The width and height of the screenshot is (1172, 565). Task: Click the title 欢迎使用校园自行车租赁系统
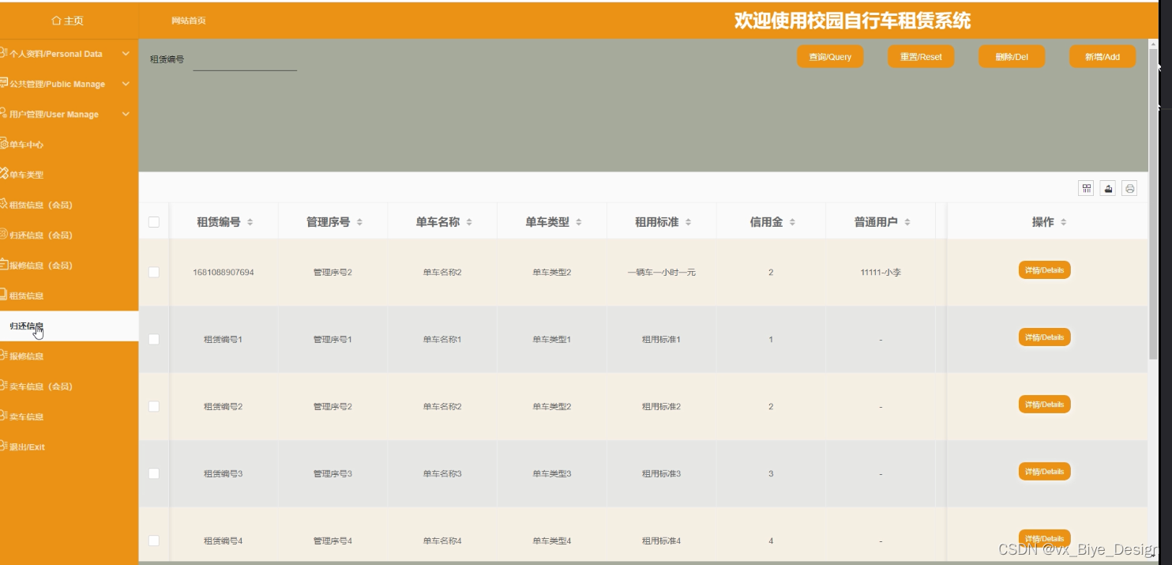pos(853,21)
